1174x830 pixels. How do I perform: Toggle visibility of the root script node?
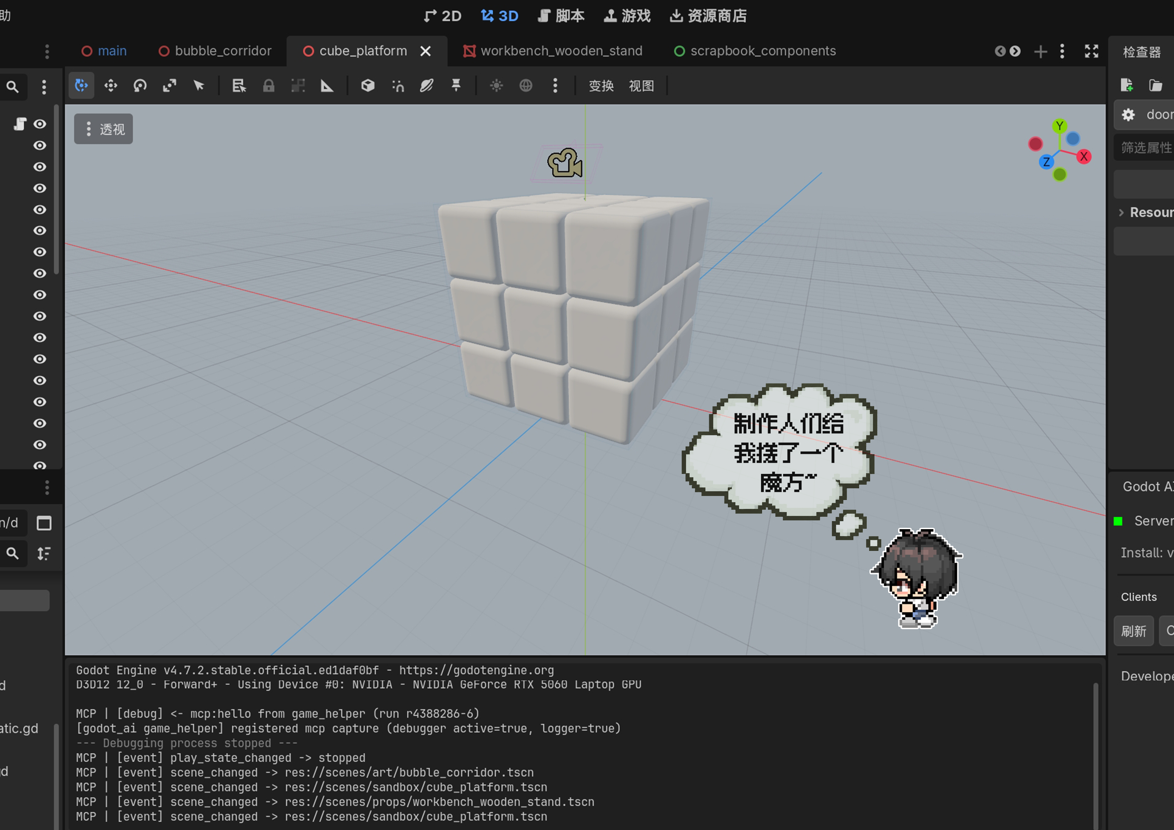(x=40, y=124)
